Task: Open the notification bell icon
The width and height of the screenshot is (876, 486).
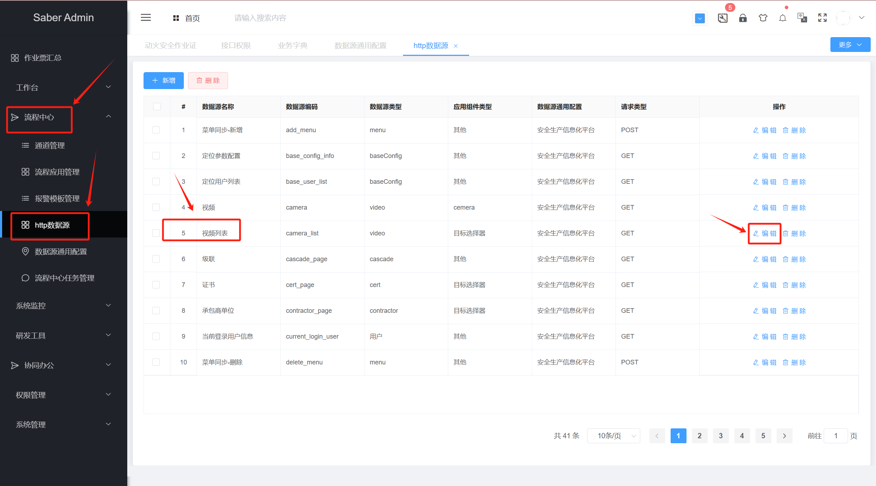Action: tap(783, 18)
